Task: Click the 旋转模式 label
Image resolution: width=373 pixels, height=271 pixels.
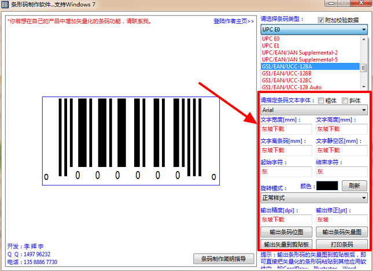Action: pyautogui.click(x=274, y=188)
